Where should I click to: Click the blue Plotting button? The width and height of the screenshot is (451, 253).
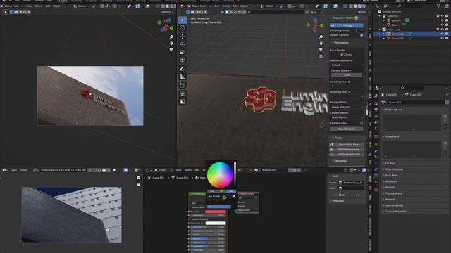coord(347,25)
